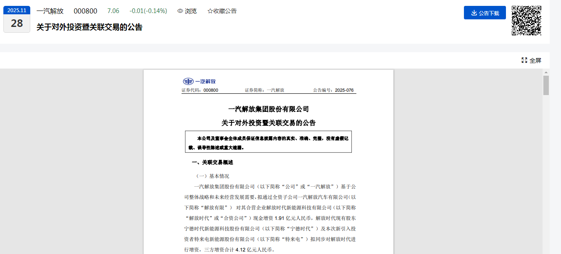
Task: Click the stock code 000800 in header
Action: [x=85, y=11]
